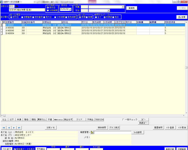The width and height of the screenshot is (188, 150).
Task: Click the 以下 result button
Action: tap(12, 120)
